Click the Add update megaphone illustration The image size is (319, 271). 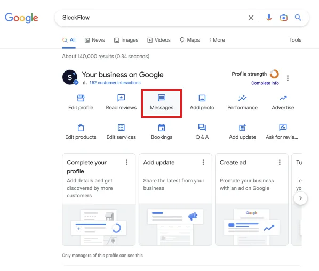(175, 225)
